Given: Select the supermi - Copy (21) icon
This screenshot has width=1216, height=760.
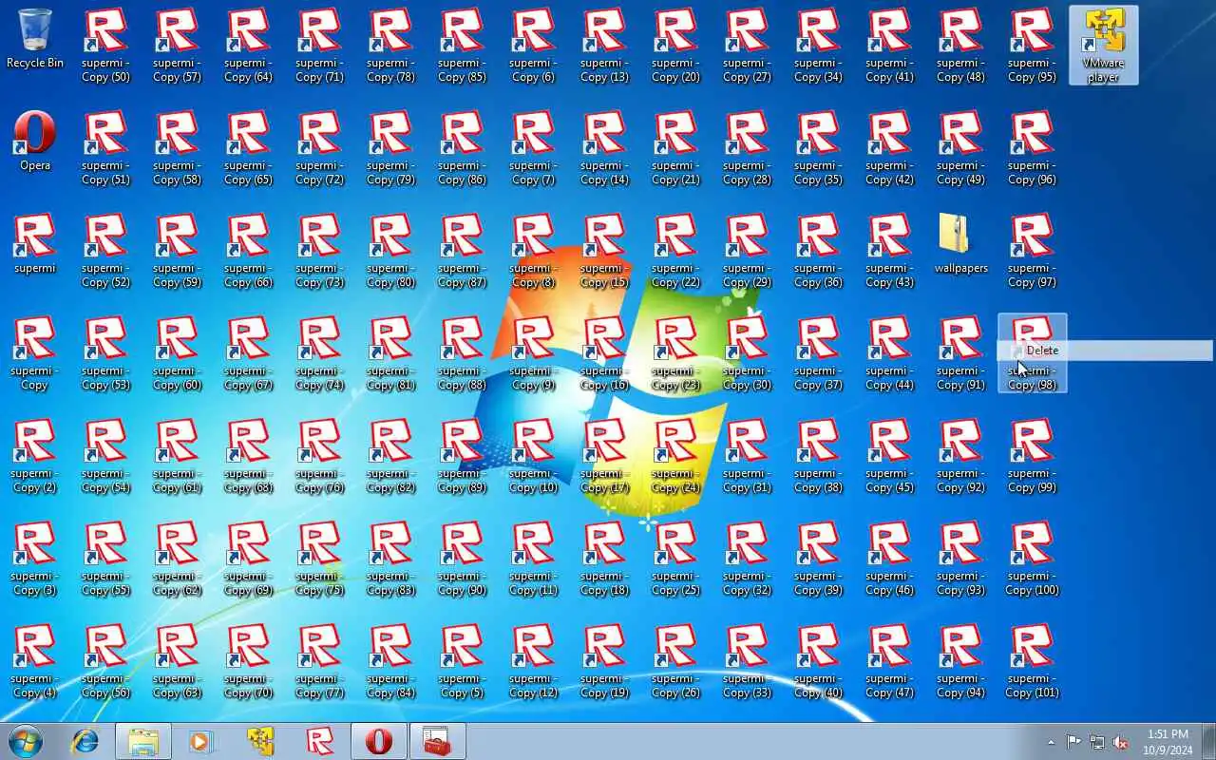Looking at the screenshot, I should click(675, 147).
